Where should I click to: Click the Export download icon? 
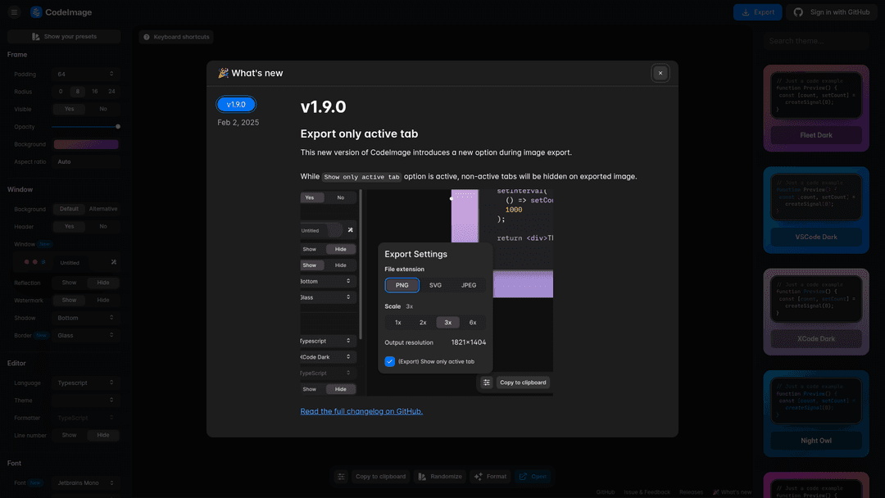click(745, 12)
